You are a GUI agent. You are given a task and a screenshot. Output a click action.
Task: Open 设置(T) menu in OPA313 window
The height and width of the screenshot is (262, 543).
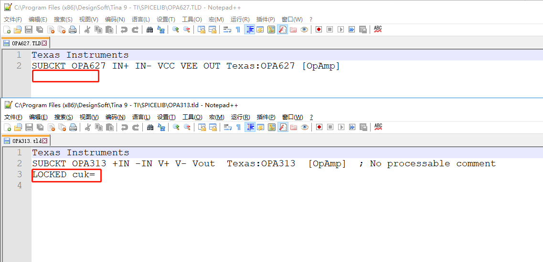(166, 117)
